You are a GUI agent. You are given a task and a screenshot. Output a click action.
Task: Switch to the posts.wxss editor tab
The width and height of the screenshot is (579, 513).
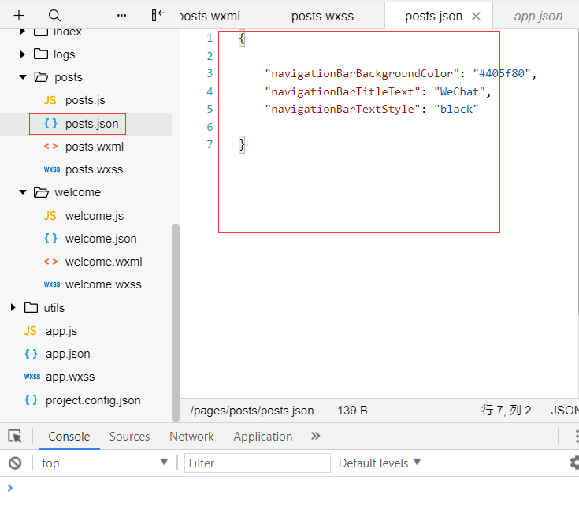[x=321, y=16]
